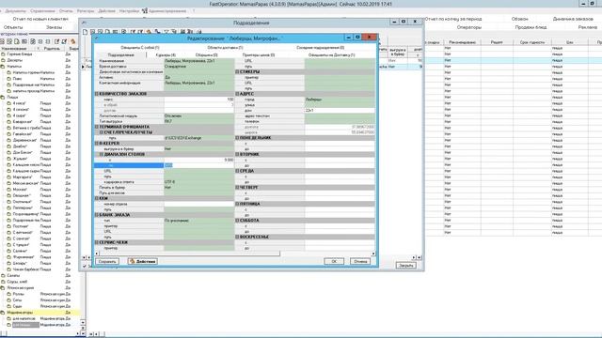
Task: Switch to the Продажи блюд main tab
Action: [531, 27]
